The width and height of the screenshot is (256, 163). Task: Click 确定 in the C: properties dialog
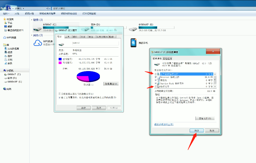(x=83, y=108)
